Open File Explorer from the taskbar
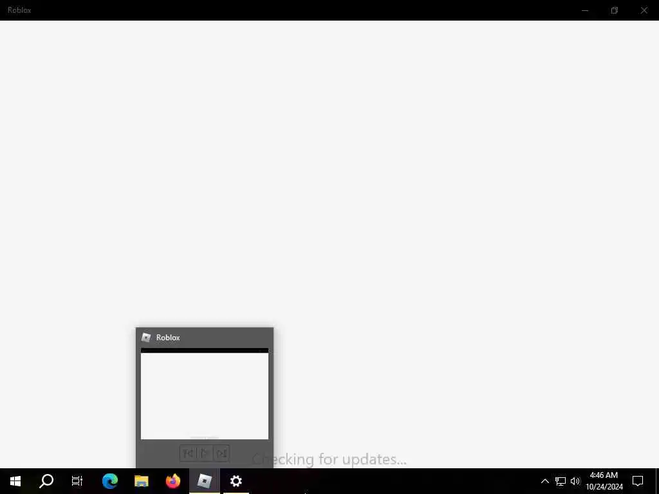Viewport: 659px width, 494px height. [x=141, y=481]
